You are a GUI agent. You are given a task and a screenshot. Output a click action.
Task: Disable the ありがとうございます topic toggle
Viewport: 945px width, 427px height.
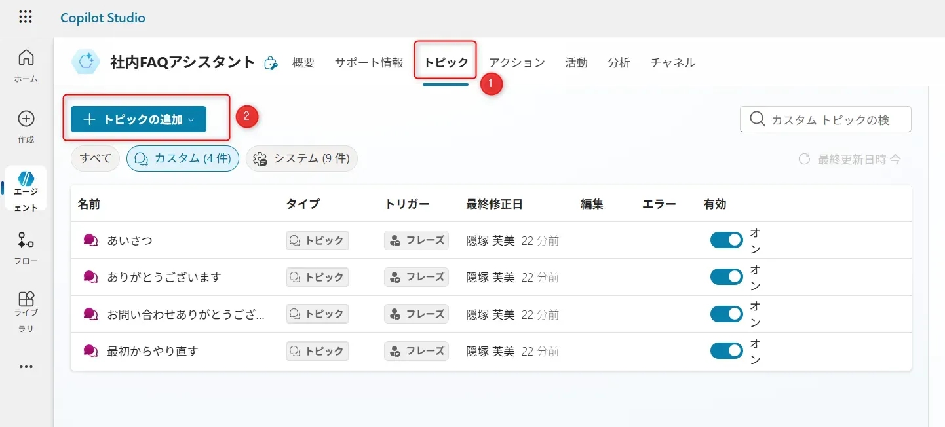(x=726, y=277)
